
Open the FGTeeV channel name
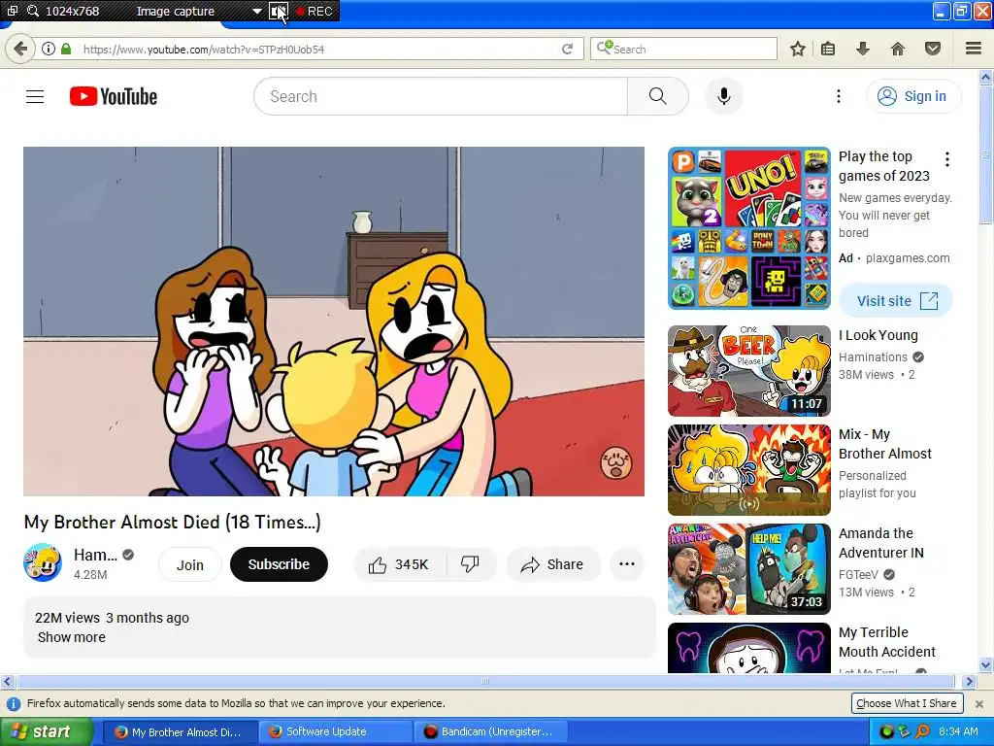pos(858,575)
